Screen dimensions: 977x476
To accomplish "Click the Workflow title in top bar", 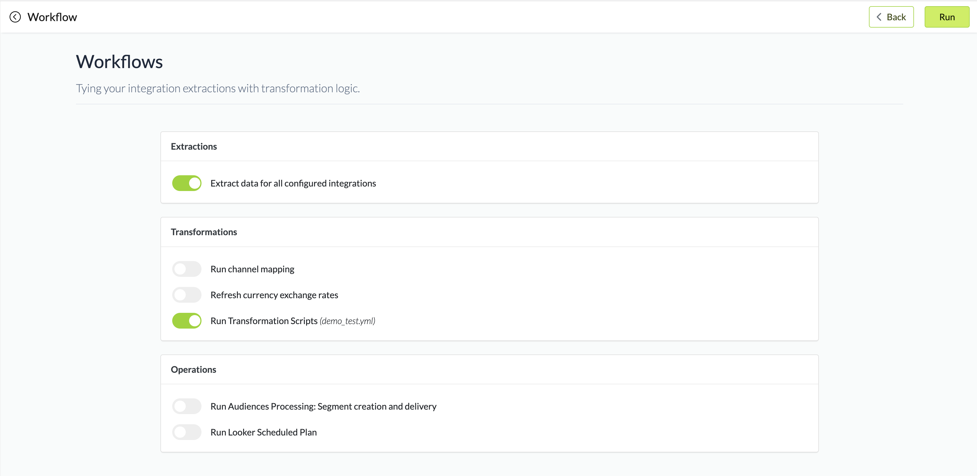I will 52,17.
